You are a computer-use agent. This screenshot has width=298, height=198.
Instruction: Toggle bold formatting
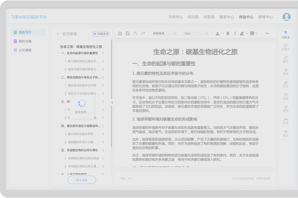(x=228, y=34)
